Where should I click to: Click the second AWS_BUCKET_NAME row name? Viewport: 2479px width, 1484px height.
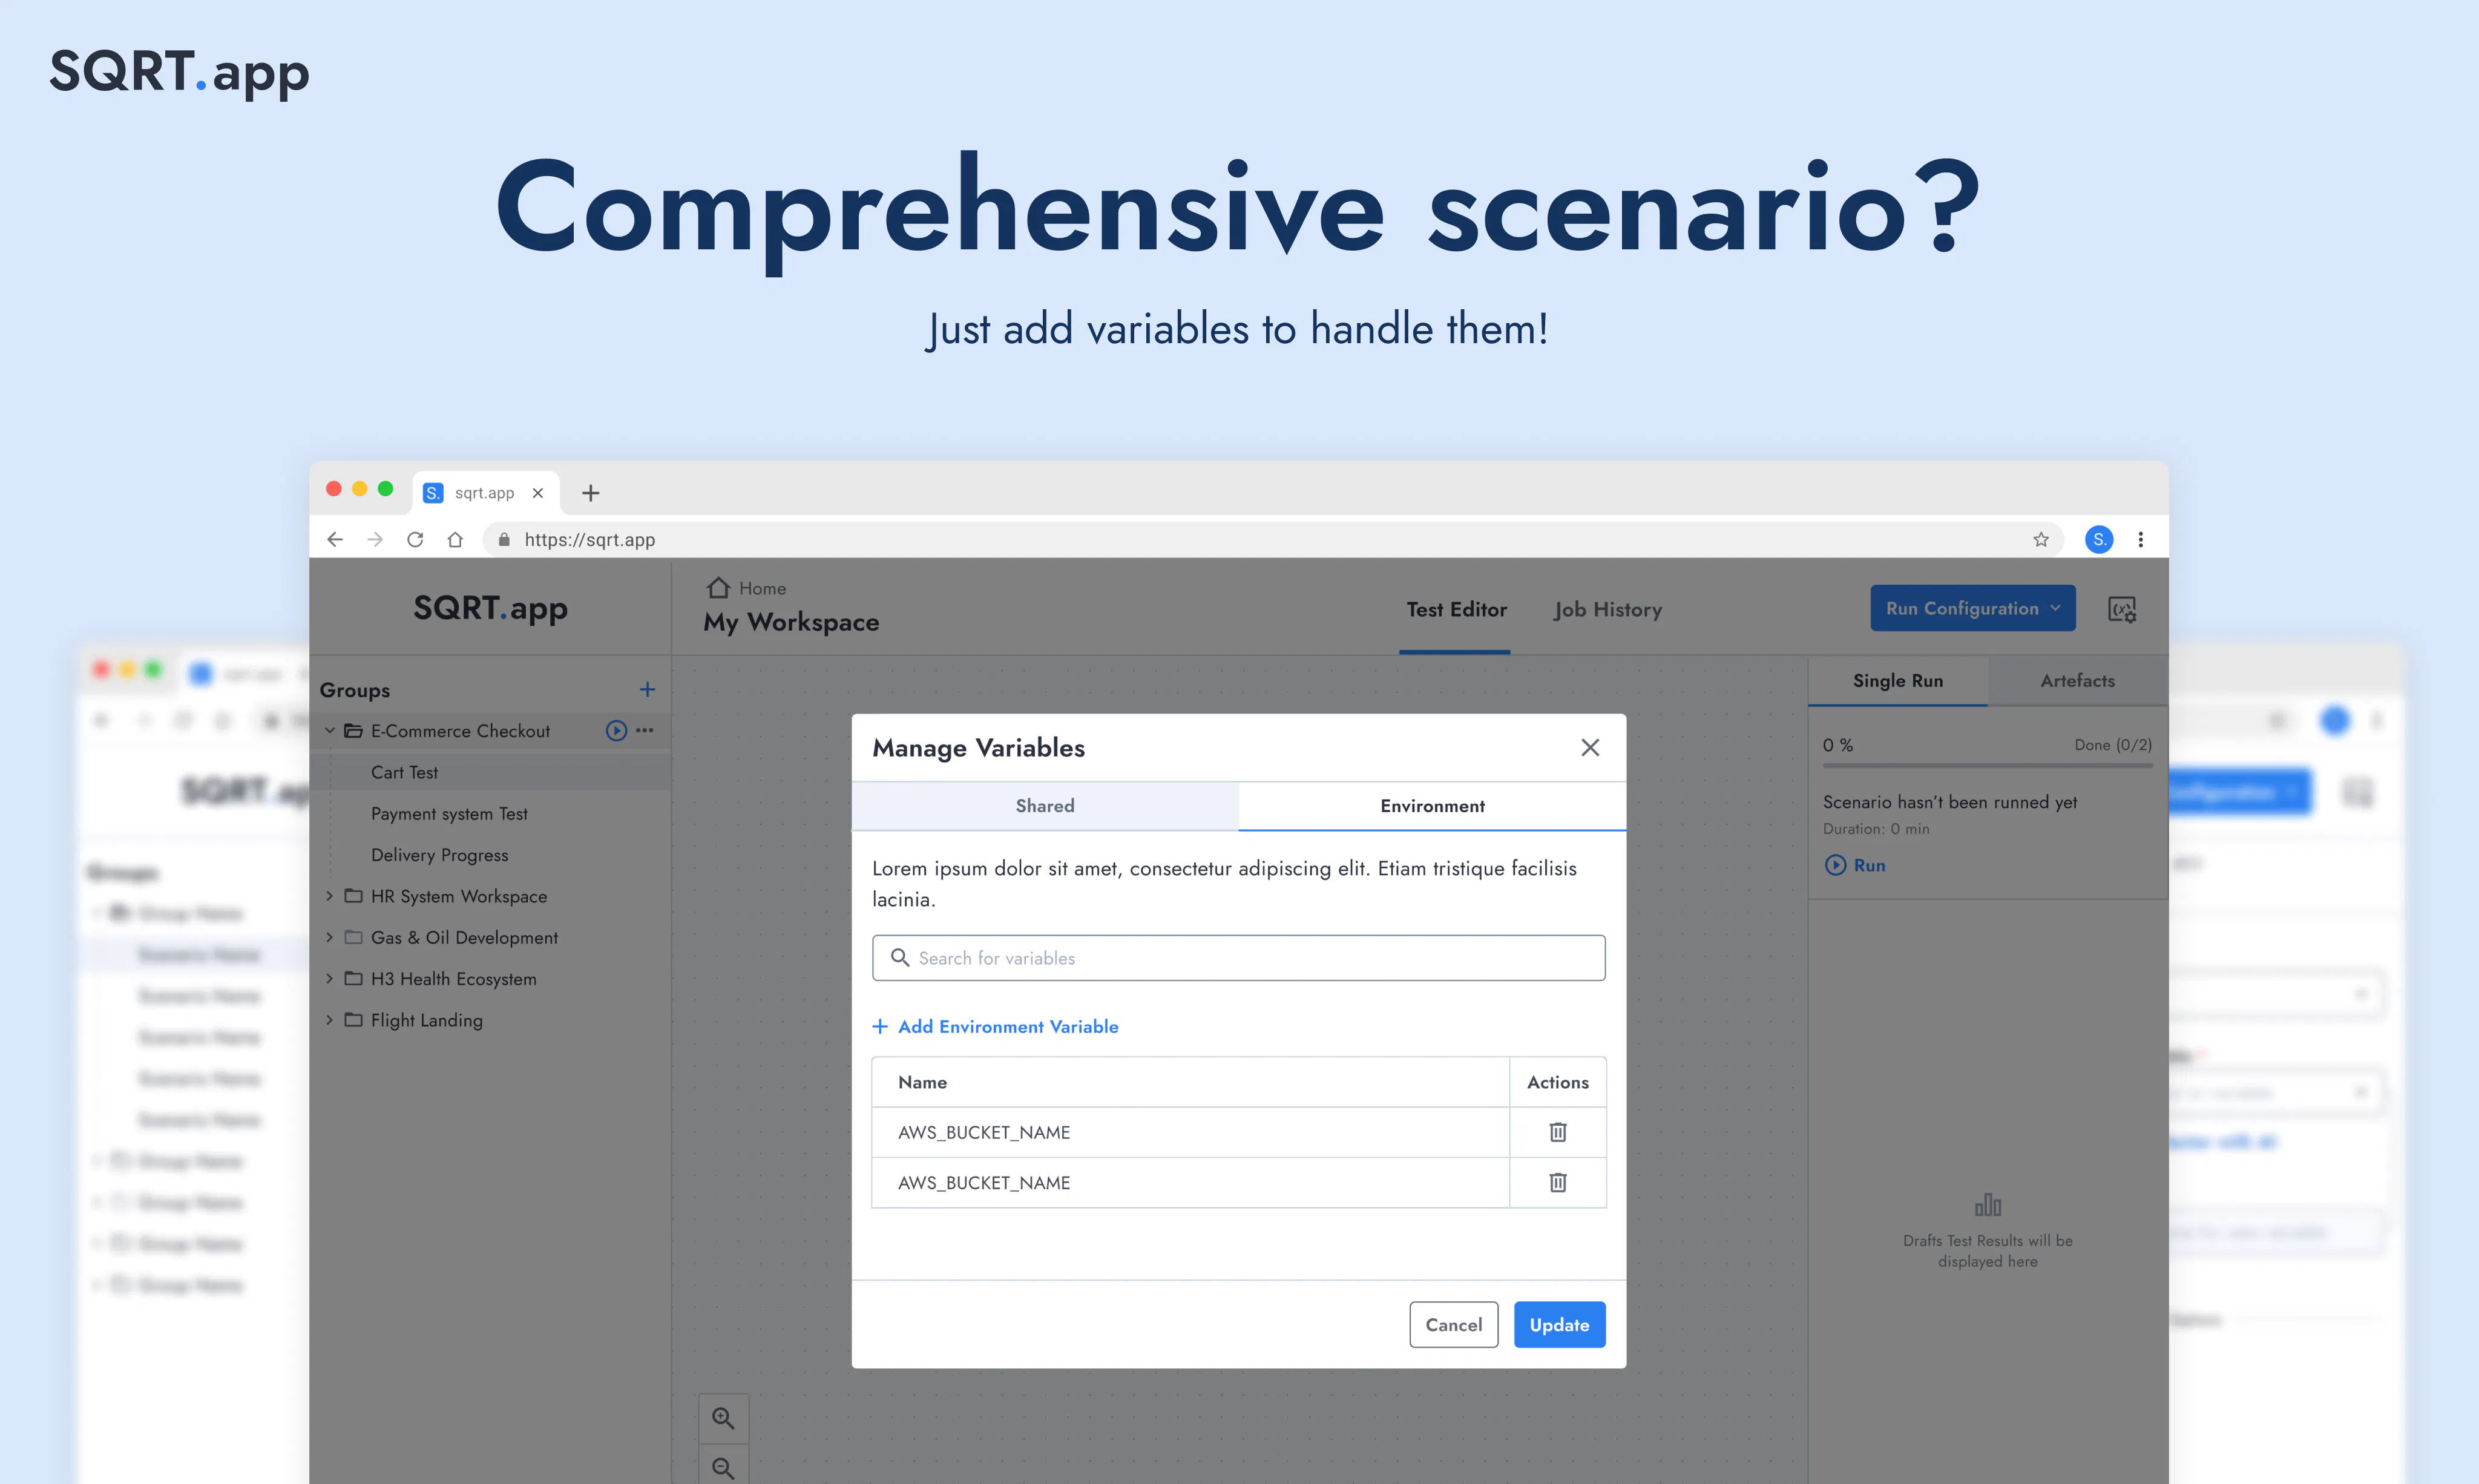coord(984,1183)
